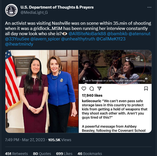Open the Nancy Pelosi office photo
Viewport: 157px width, 156px height.
coord(42,91)
